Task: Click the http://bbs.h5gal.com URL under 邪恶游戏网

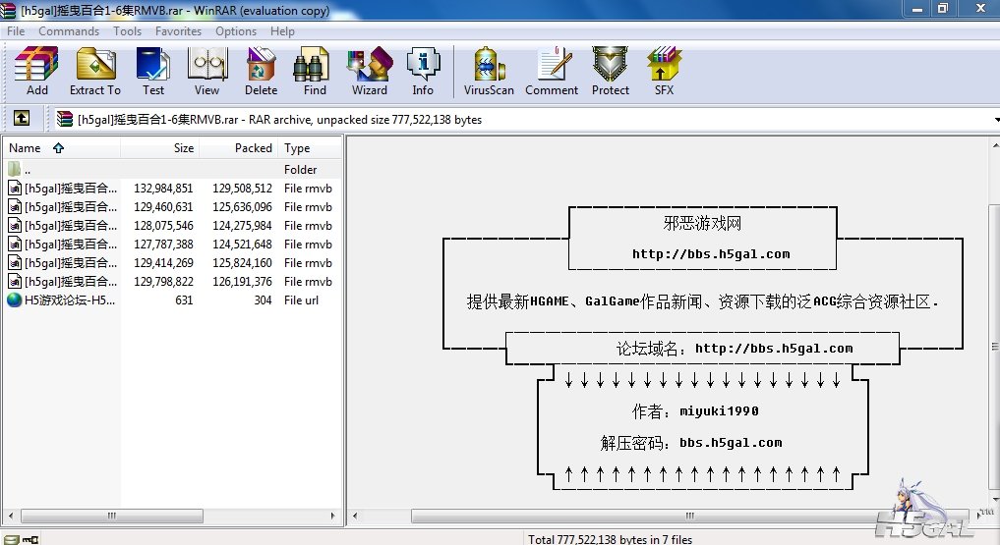Action: coord(711,254)
